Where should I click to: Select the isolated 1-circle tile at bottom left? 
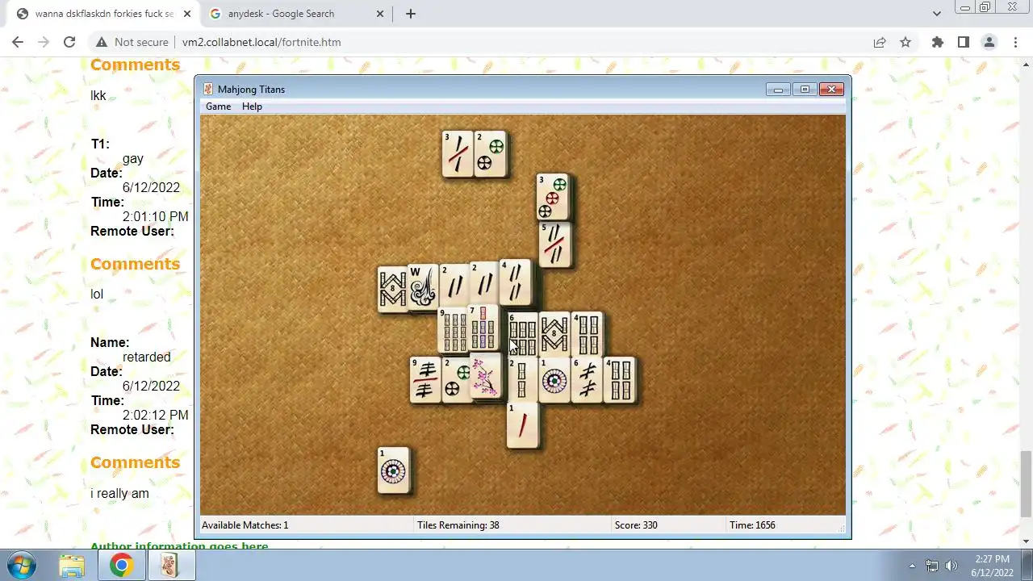[393, 470]
